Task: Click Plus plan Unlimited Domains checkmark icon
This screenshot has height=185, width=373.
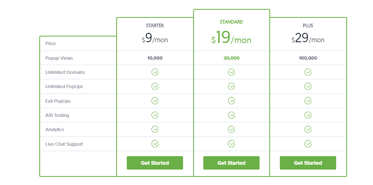Action: [x=308, y=72]
